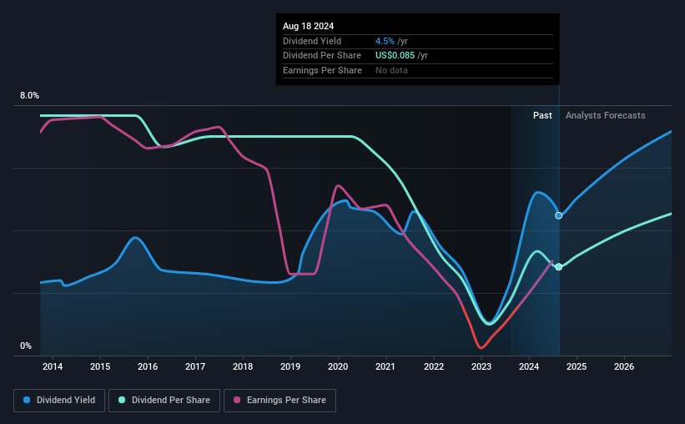Click the pink dot in the Earnings Per Share legend

tap(237, 400)
